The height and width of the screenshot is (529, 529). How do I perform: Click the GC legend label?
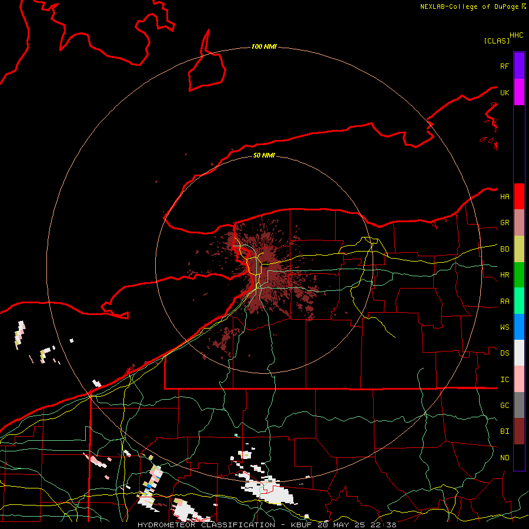[504, 406]
